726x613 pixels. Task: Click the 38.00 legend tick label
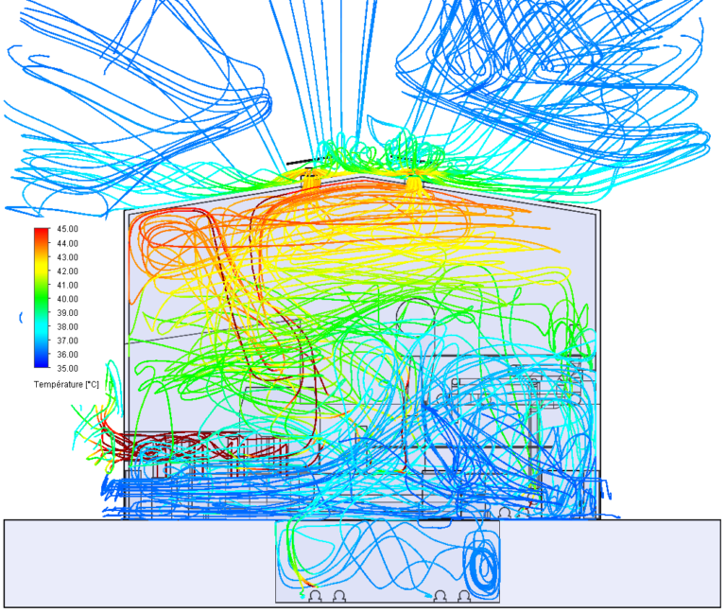(67, 326)
